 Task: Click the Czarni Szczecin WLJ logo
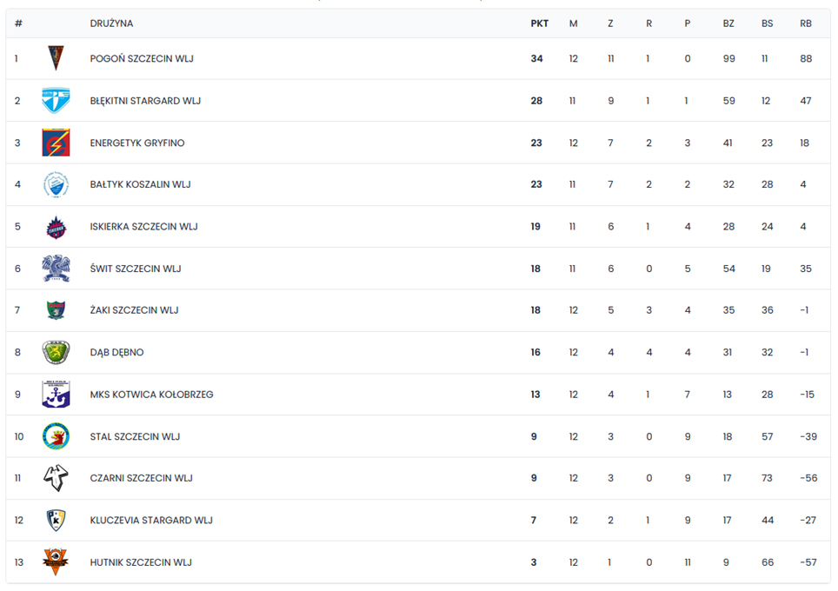pyautogui.click(x=56, y=478)
